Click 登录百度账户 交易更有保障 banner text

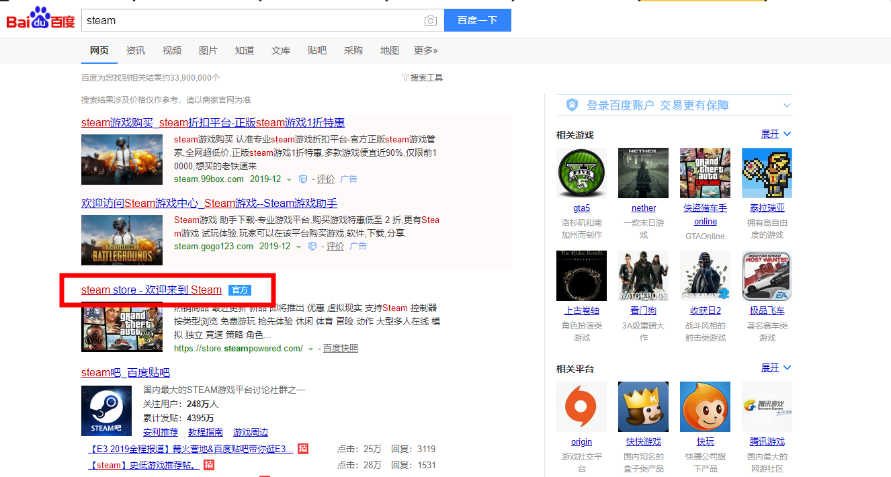(x=658, y=105)
